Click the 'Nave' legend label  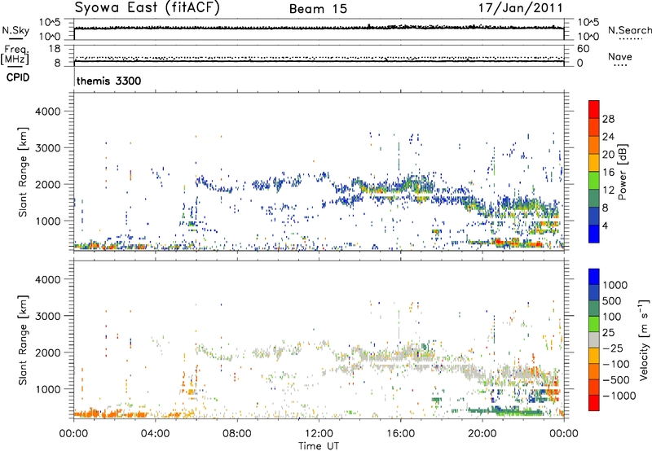(x=620, y=56)
